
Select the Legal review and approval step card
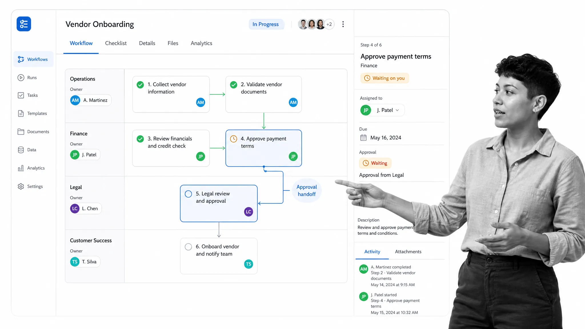click(219, 203)
